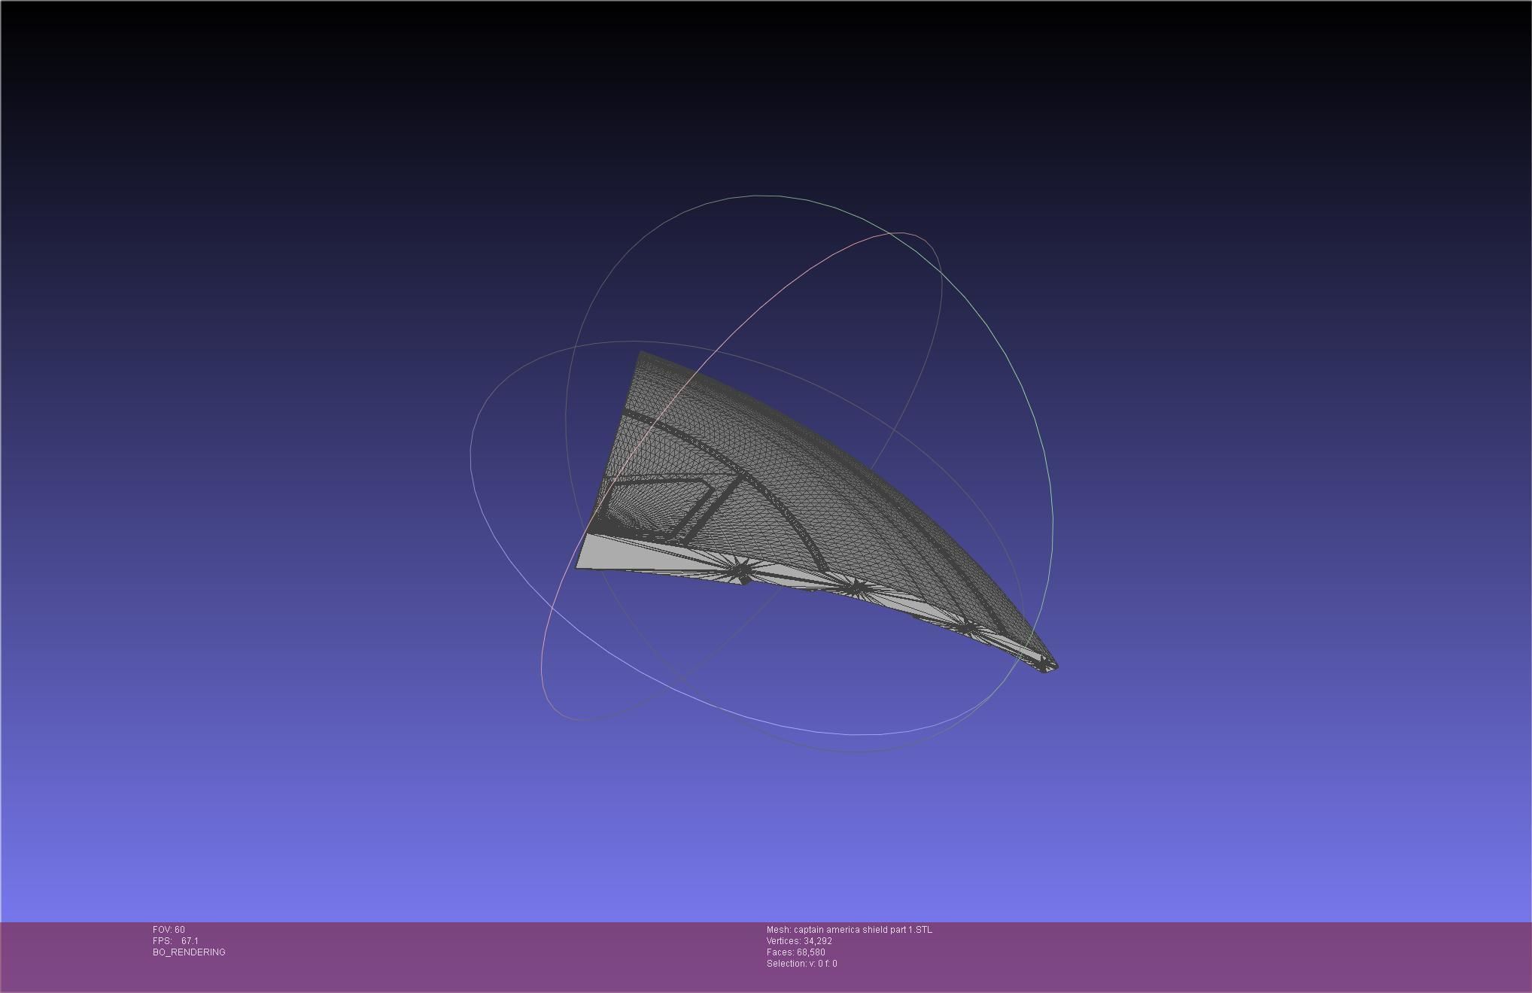Click the BO_RENDERING status text
This screenshot has width=1532, height=993.
(x=189, y=952)
